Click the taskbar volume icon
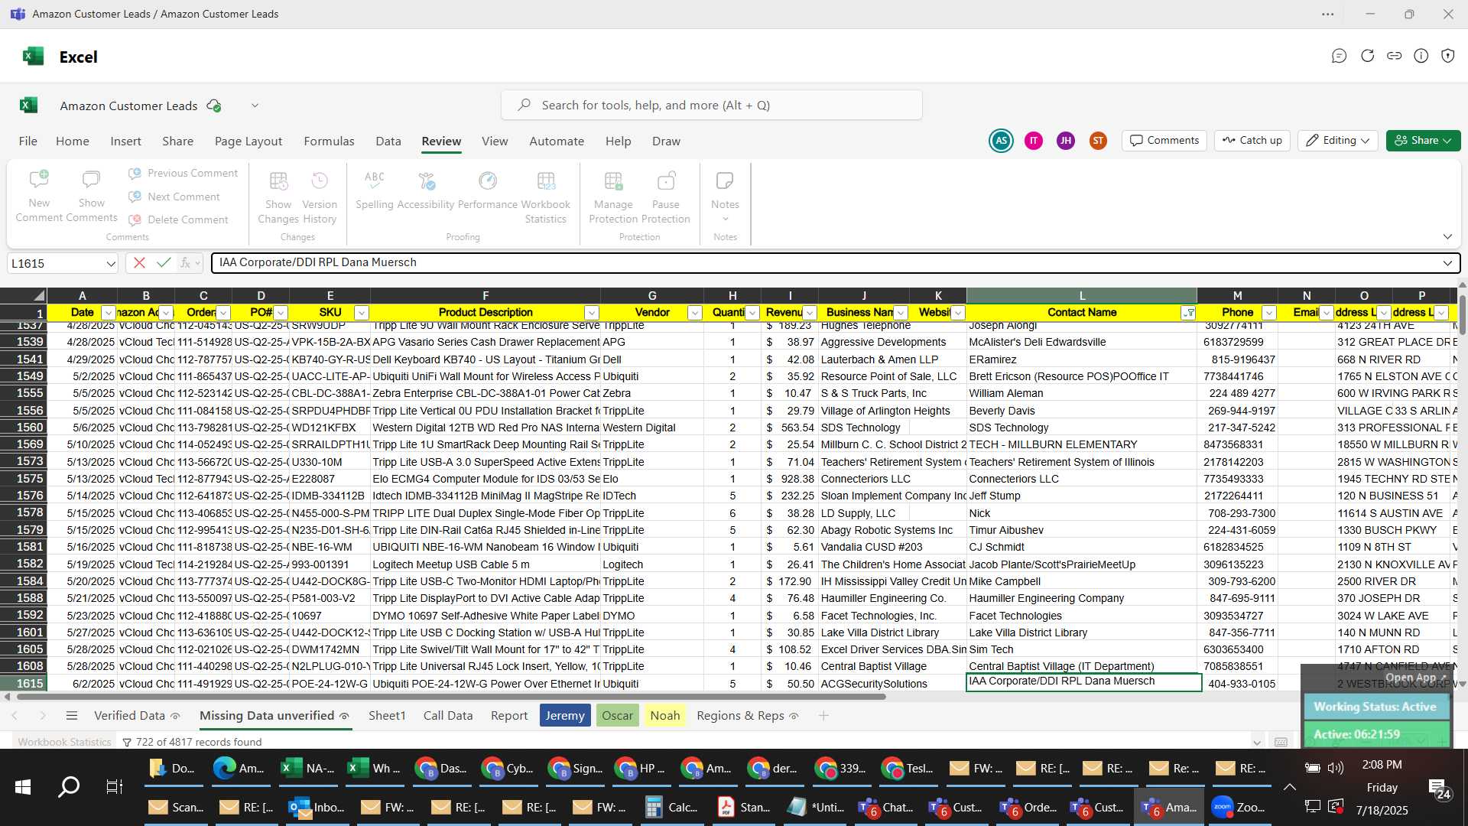This screenshot has width=1468, height=826. pyautogui.click(x=1336, y=768)
